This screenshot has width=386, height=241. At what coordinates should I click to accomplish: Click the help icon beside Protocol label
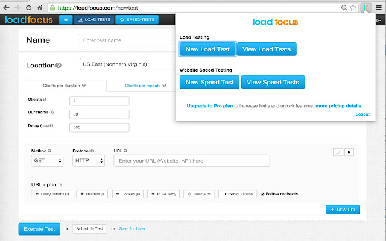92,151
